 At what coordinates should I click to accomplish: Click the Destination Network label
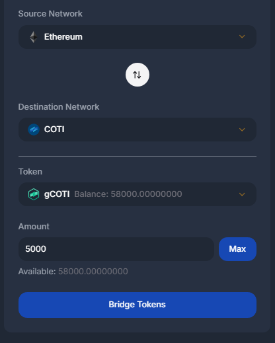click(x=59, y=107)
